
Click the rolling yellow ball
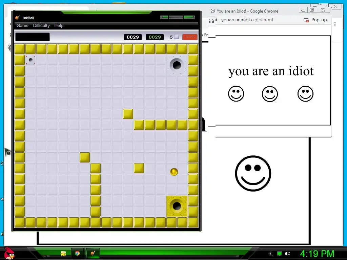click(174, 172)
